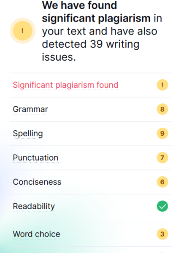Click the Grammar issue count badge showing 8
Viewport: 192px width, 253px height.
(x=162, y=109)
